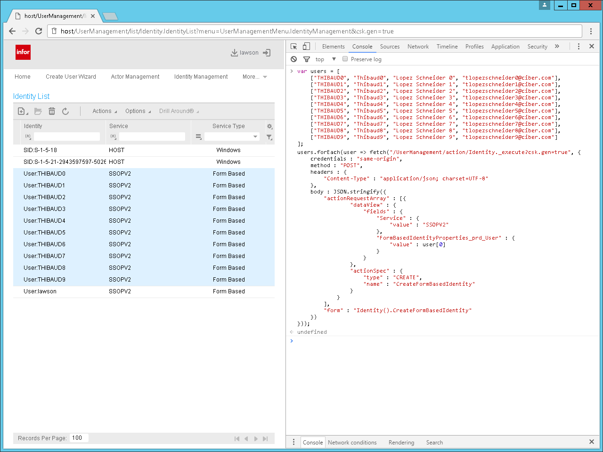Switch to the Network tab in DevTools
Viewport: 603px width, 452px height.
[418, 47]
